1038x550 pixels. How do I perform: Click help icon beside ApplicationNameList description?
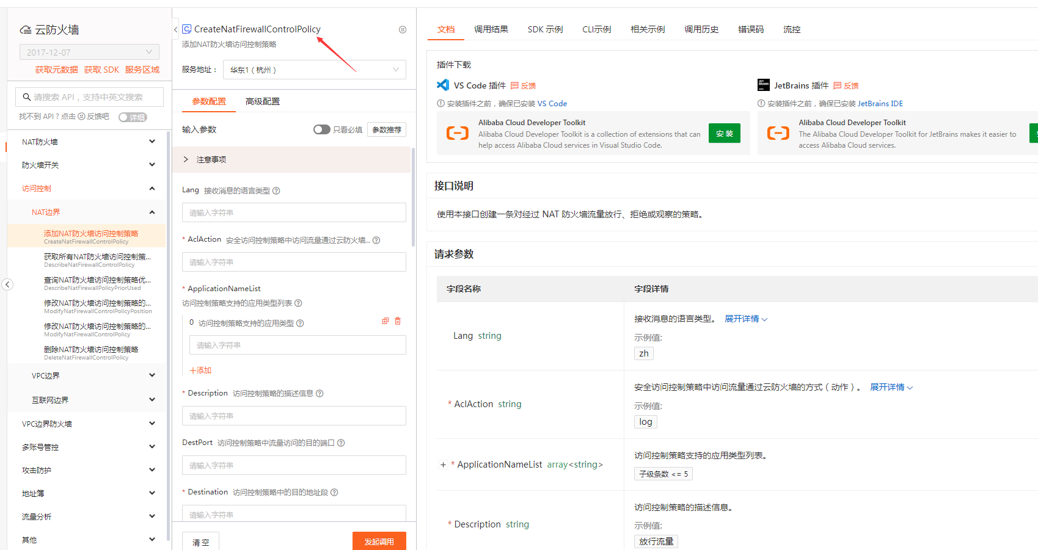tap(298, 303)
